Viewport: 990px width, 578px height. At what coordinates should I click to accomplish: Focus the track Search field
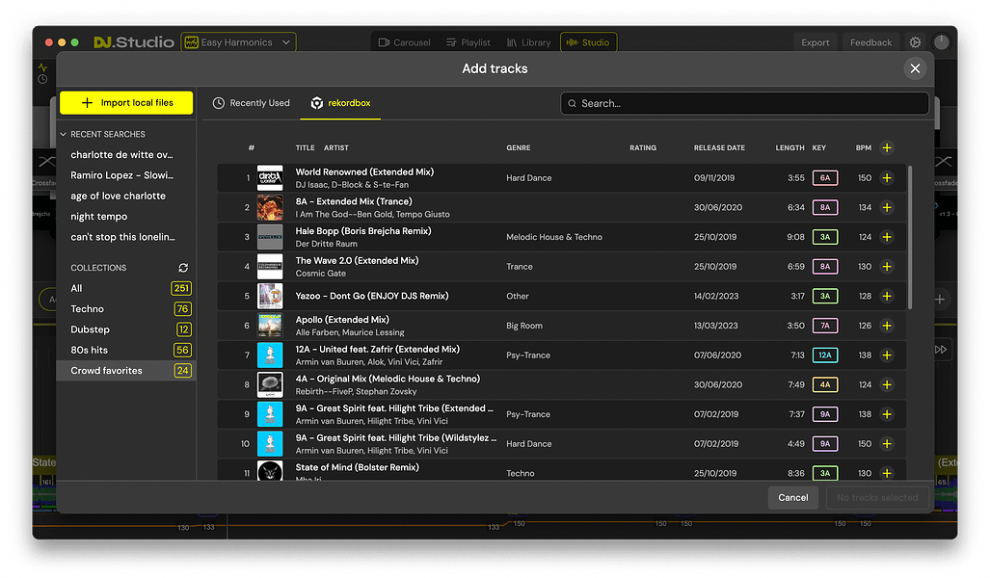pos(744,103)
